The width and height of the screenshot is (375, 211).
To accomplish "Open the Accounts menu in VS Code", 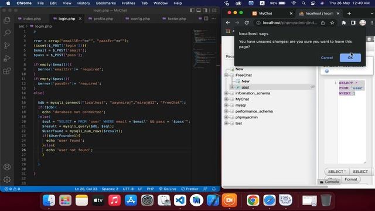I will pyautogui.click(x=7, y=166).
